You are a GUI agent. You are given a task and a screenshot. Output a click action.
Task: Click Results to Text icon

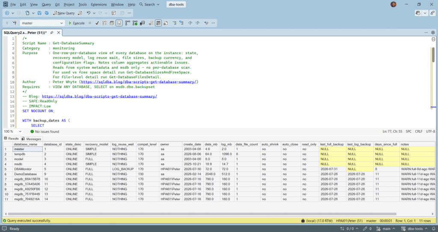pos(151,23)
